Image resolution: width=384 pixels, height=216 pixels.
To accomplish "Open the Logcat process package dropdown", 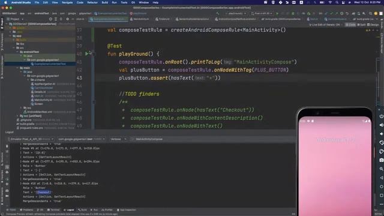I will (82, 139).
